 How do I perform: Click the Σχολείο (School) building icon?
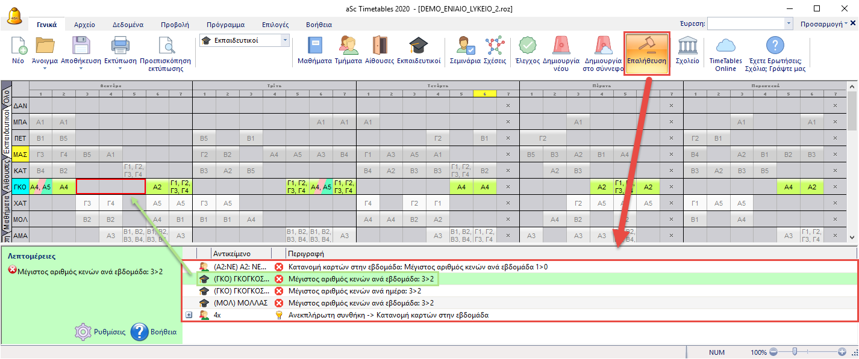coord(687,47)
